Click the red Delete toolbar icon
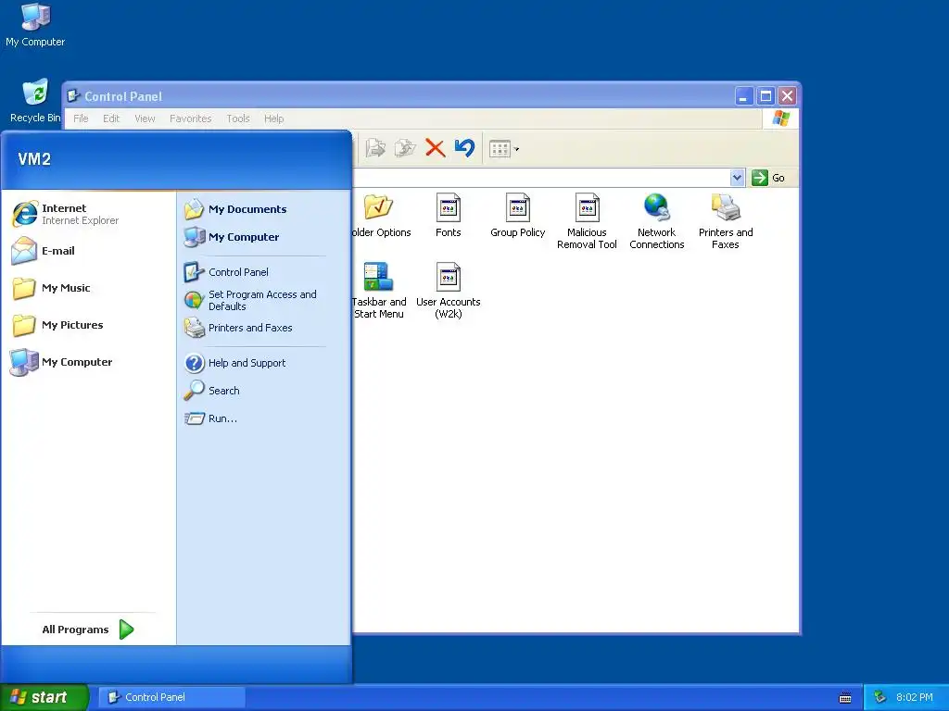Image resolution: width=949 pixels, height=711 pixels. click(x=436, y=148)
